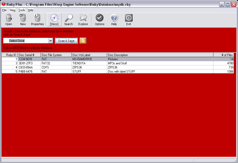
Task: Open a database with the Open icon
Action: tap(9, 20)
